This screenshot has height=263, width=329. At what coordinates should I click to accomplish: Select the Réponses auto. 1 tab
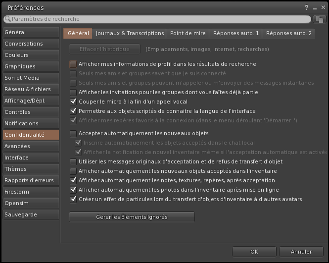coord(236,33)
